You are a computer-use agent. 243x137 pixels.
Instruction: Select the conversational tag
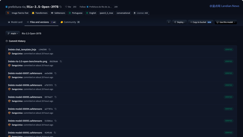(x=123, y=13)
